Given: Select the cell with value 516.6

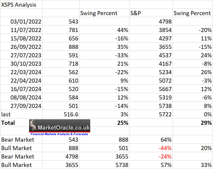Looking at the screenshot, I should pos(71,114).
